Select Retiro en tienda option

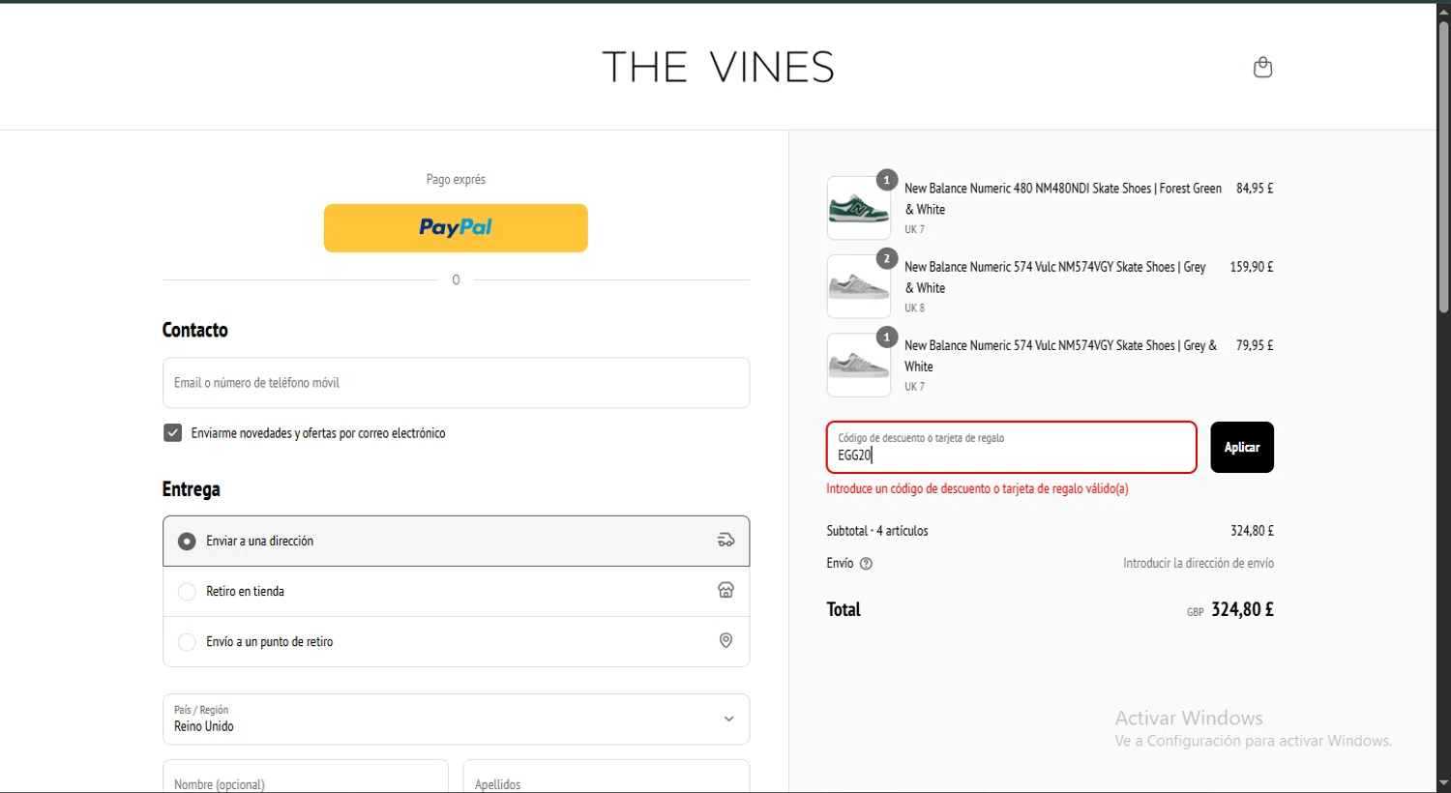(x=456, y=591)
